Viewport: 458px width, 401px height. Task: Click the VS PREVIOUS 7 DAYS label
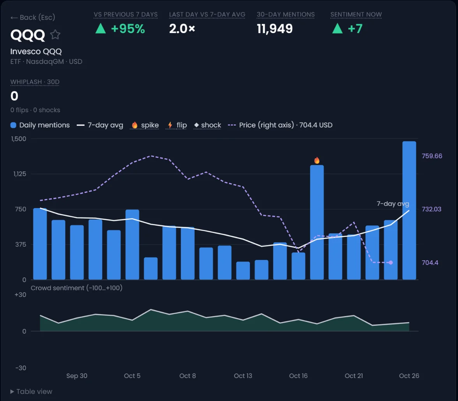(125, 15)
